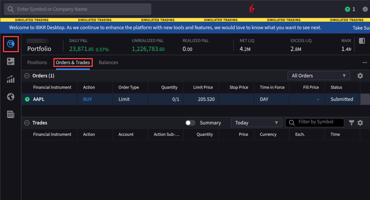This screenshot has height=200, width=370.
Task: Click the Realized P&L value 0.00
Action: [x=187, y=49]
